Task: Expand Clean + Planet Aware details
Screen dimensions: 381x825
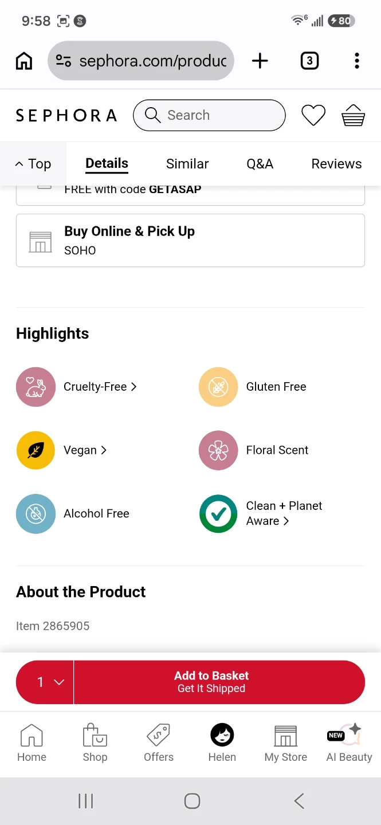Action: pyautogui.click(x=284, y=513)
